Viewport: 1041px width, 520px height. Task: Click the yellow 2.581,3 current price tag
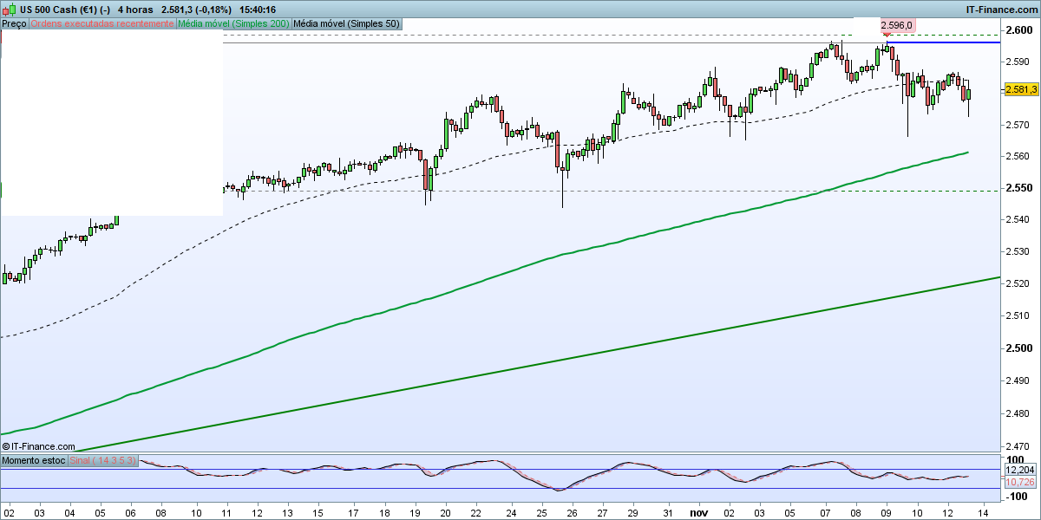point(1020,89)
